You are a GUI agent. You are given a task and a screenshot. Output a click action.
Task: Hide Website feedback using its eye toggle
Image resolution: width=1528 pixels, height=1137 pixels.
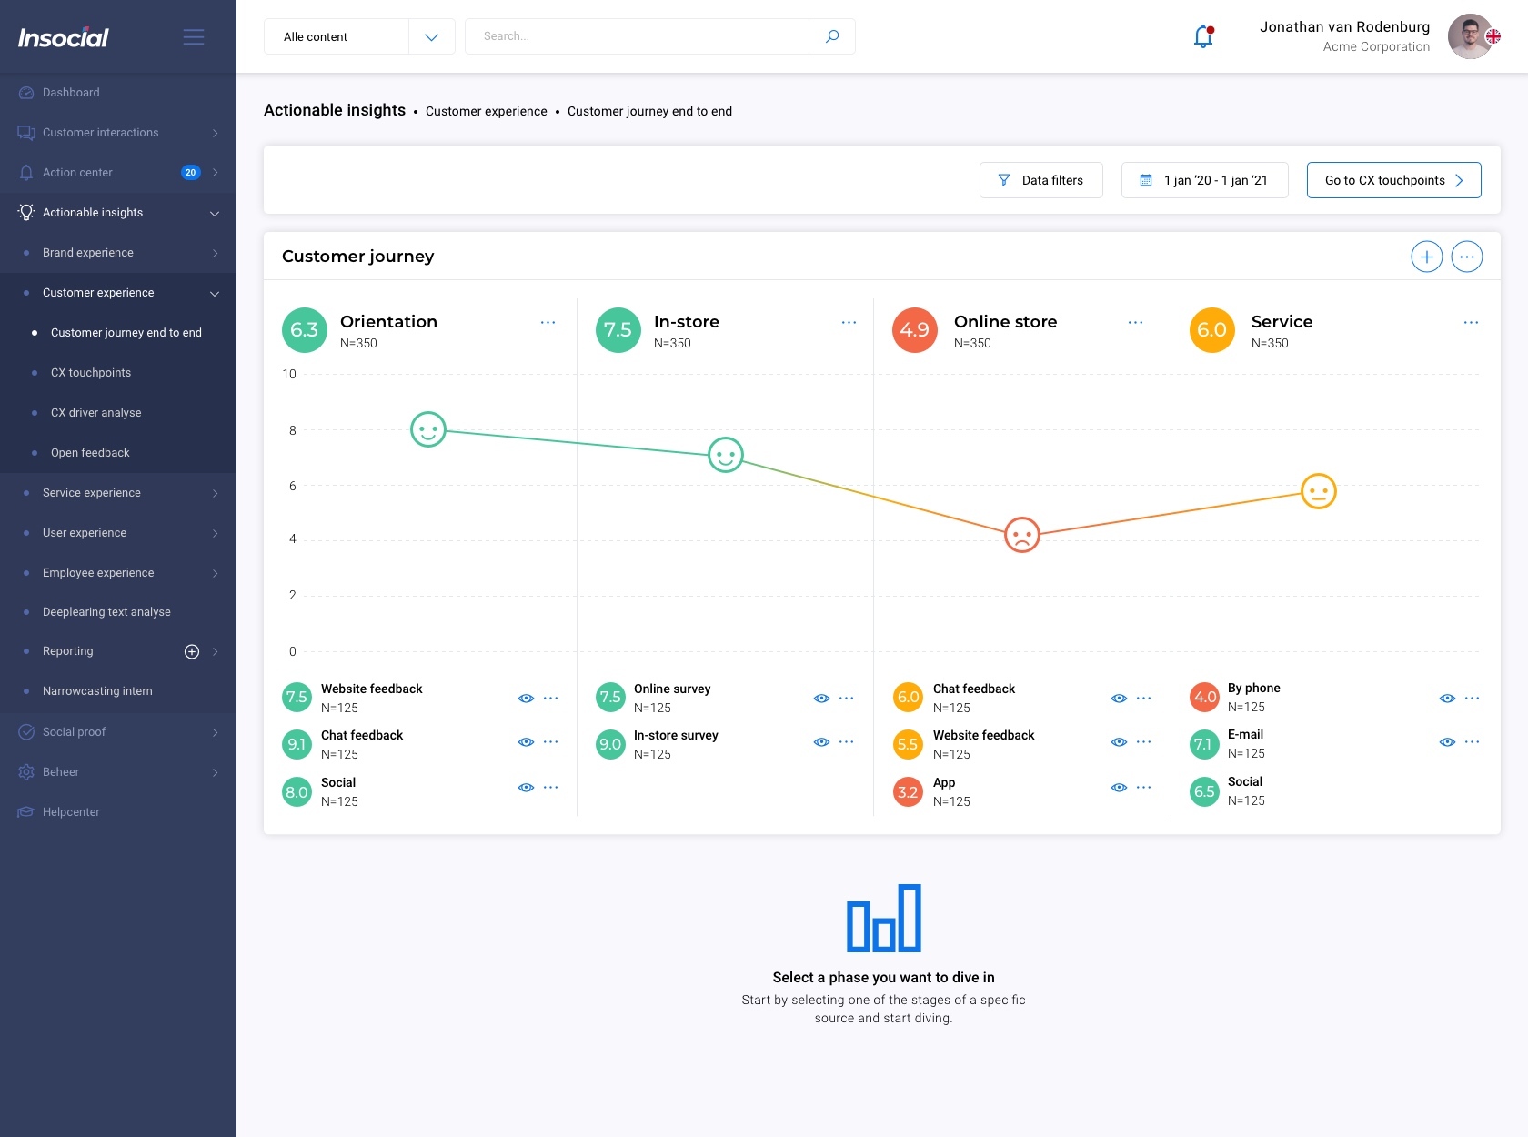[526, 699]
